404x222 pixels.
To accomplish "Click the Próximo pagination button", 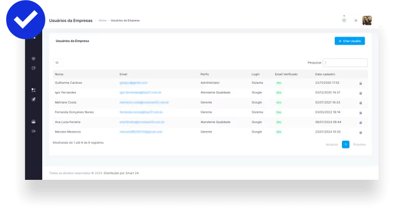I will [x=359, y=145].
